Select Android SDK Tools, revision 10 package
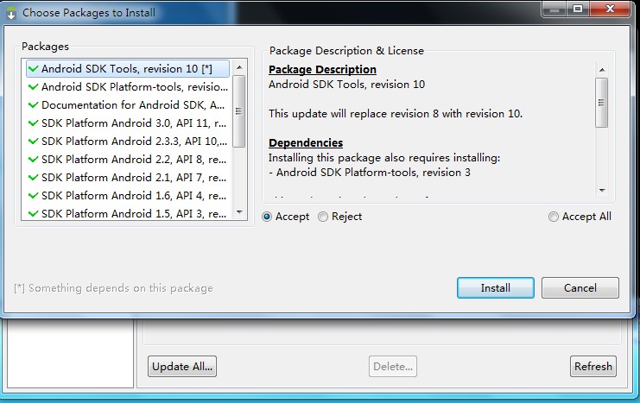 coord(128,68)
